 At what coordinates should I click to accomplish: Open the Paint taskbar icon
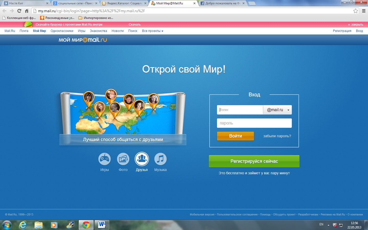pyautogui.click(x=70, y=225)
